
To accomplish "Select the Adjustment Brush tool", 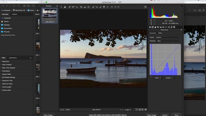I will point(100,7).
